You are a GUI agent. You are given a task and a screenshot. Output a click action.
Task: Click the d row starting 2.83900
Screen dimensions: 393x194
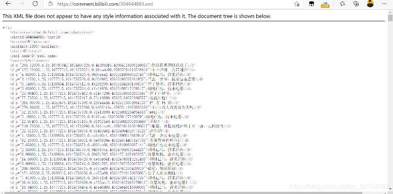(101, 149)
